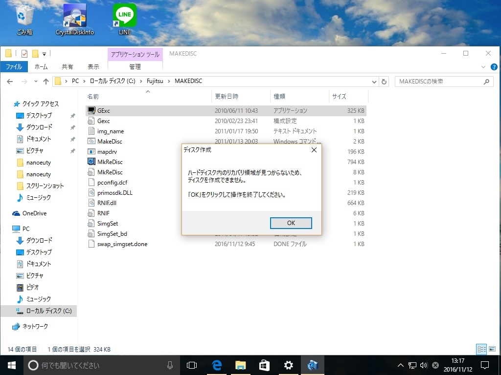
Task: Open the ごみ箱 recycle bin desktop icon
Action: (24, 21)
